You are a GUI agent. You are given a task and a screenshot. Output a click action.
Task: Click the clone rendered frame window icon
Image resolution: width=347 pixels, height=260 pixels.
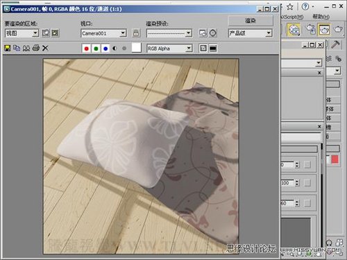[x=26, y=48]
